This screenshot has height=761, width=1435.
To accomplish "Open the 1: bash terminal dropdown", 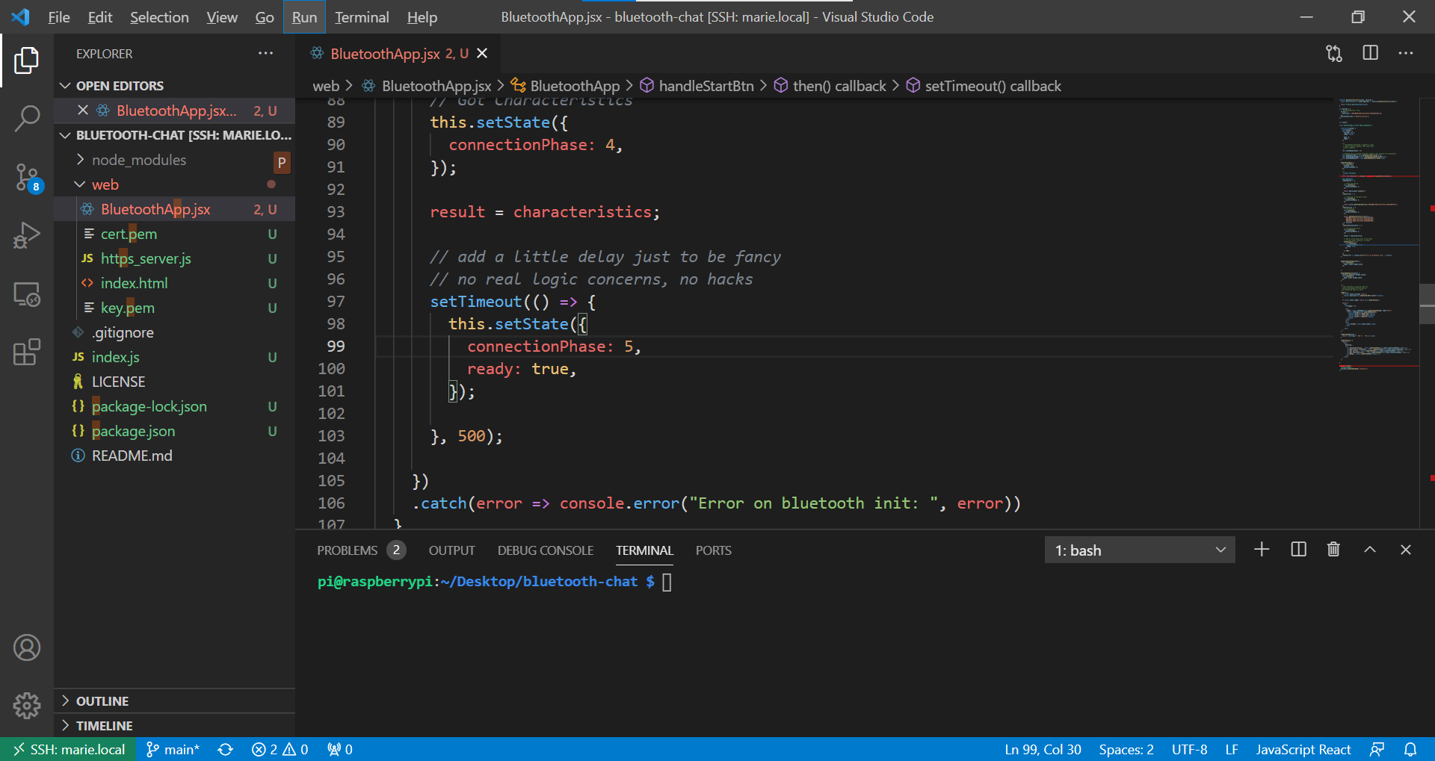I will click(x=1138, y=550).
